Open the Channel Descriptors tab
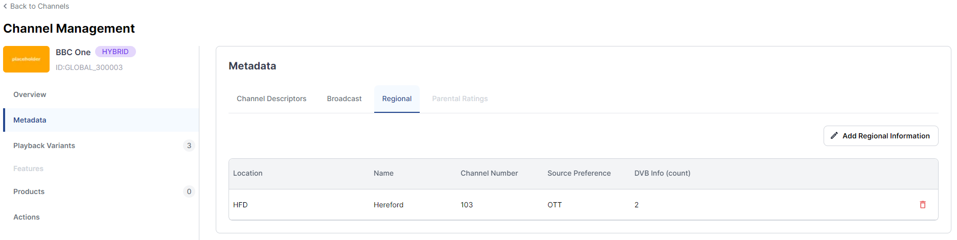This screenshot has width=957, height=240. coord(271,99)
